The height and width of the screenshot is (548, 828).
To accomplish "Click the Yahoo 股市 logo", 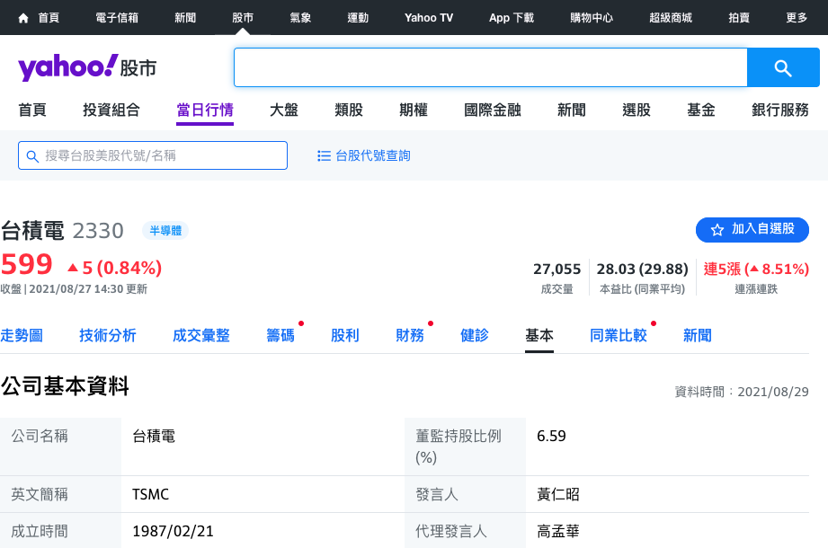I will 87,67.
